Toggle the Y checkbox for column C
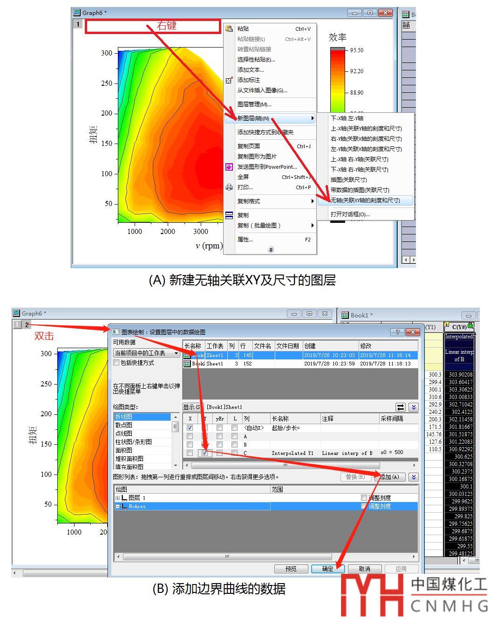Screen dimensions: 490x619 tap(204, 453)
